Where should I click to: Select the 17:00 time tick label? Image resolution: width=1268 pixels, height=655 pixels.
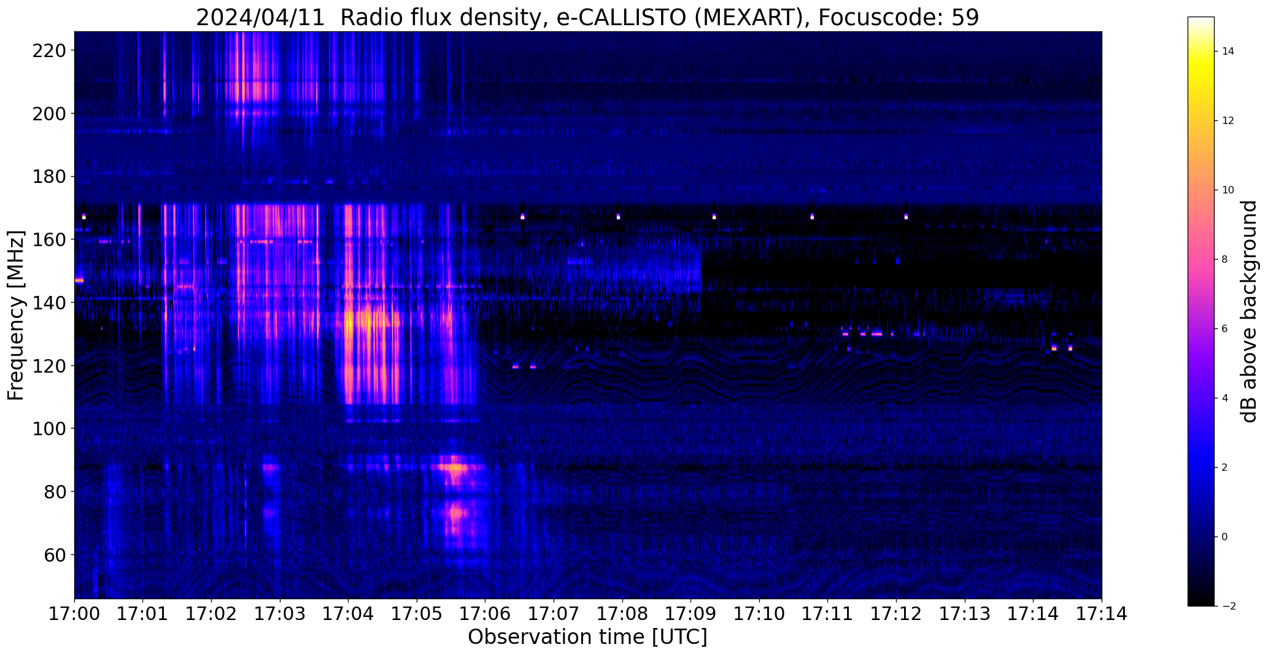tap(74, 614)
